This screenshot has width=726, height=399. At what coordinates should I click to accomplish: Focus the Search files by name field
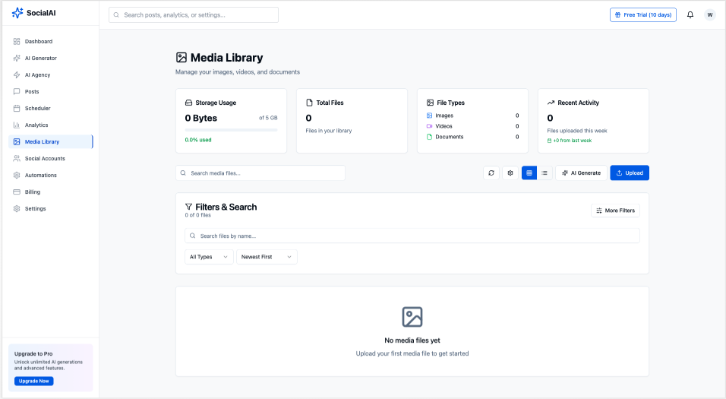(x=412, y=236)
